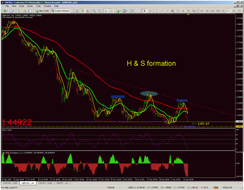Open the Insert menu
This screenshot has width=244, height=190.
coord(21,6)
